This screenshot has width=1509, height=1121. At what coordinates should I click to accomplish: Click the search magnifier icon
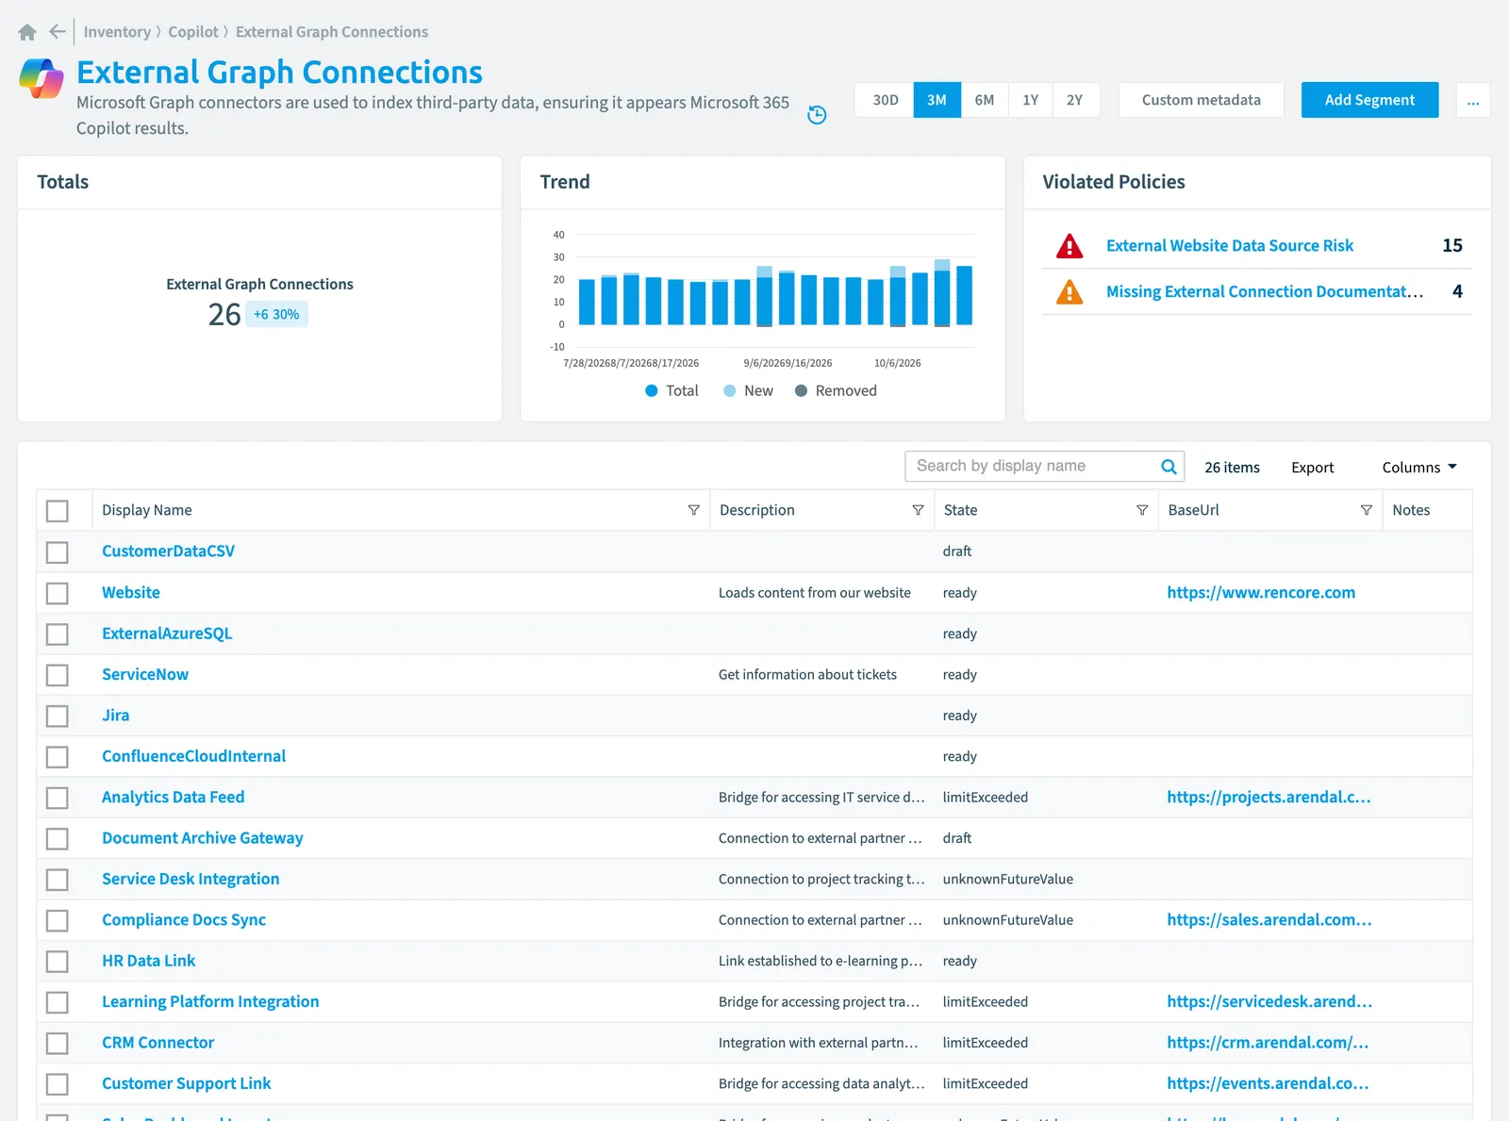(1169, 467)
